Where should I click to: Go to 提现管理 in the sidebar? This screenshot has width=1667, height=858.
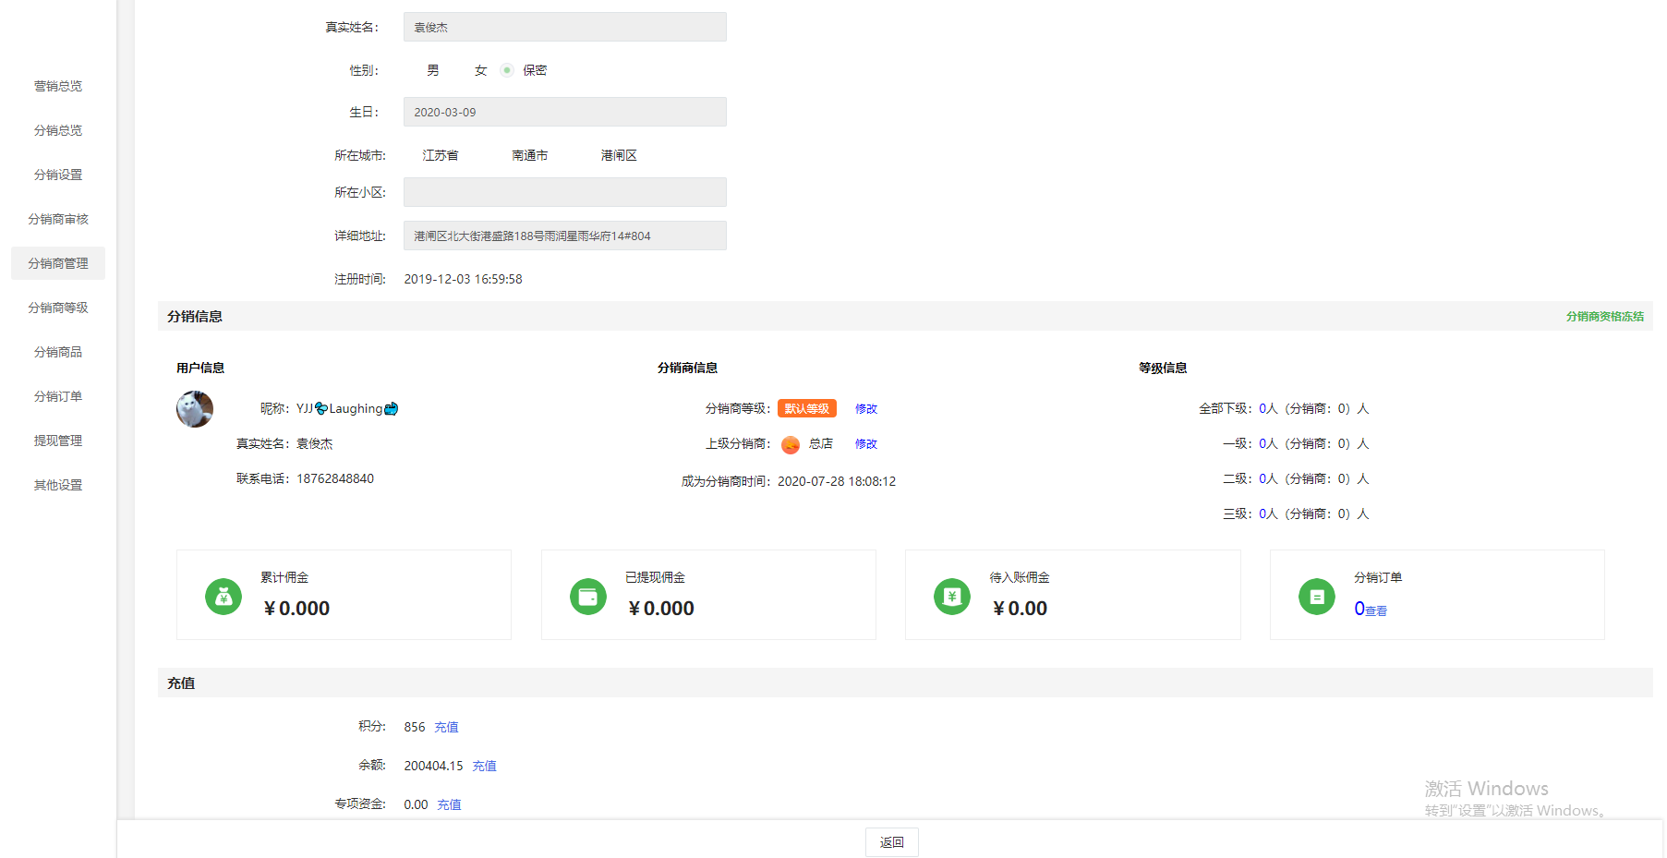pyautogui.click(x=58, y=441)
